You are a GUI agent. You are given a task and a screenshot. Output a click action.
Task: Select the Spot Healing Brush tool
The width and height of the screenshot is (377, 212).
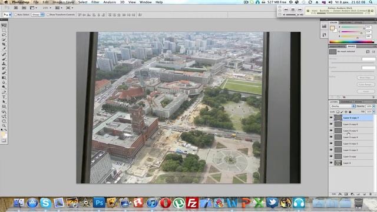(4, 54)
